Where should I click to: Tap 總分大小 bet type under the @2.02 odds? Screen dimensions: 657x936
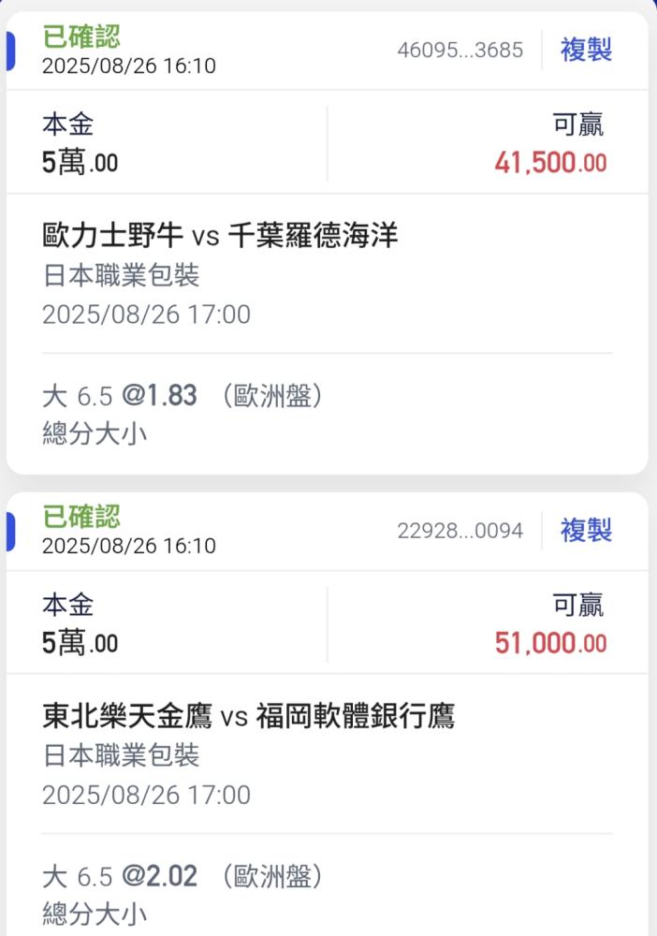click(x=95, y=914)
